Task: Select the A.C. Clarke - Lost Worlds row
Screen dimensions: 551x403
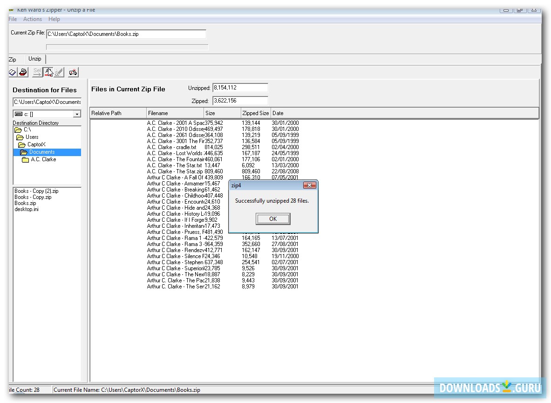Action: coord(223,153)
